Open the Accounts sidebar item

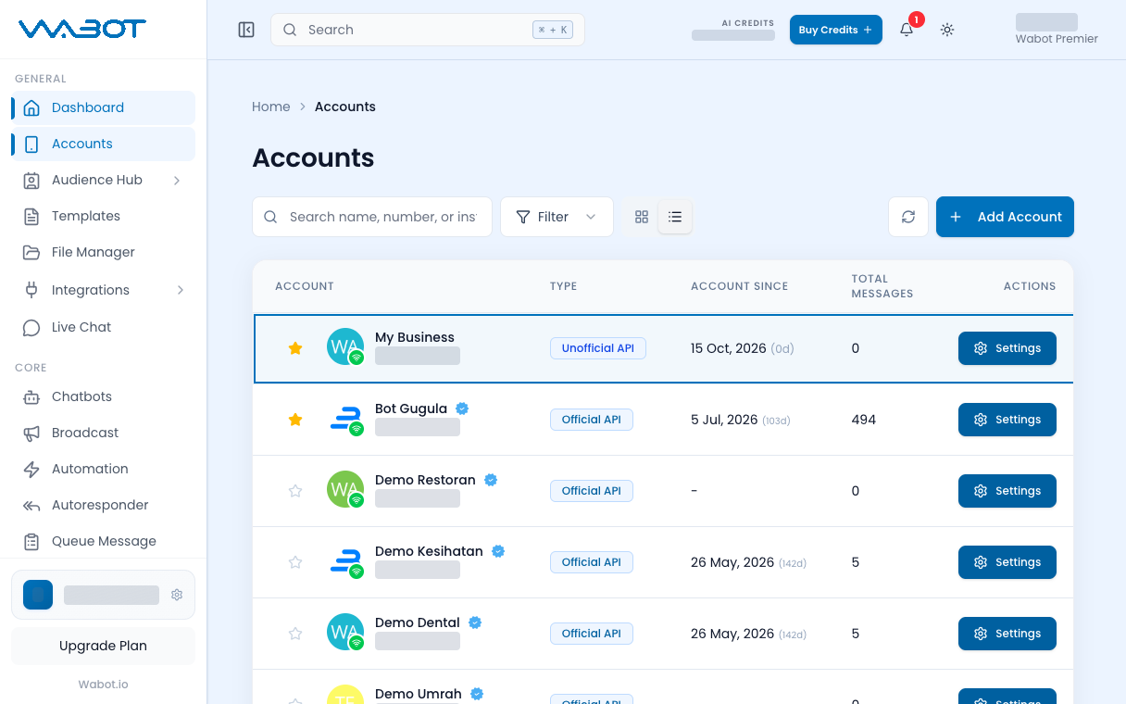[103, 144]
